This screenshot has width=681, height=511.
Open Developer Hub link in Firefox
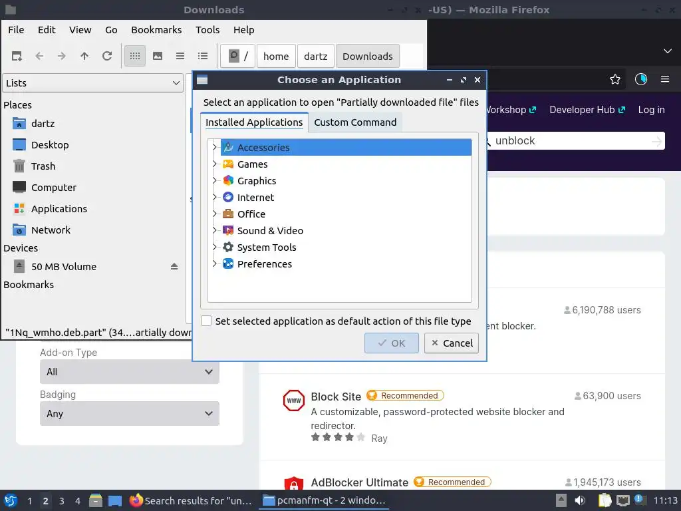pyautogui.click(x=587, y=110)
